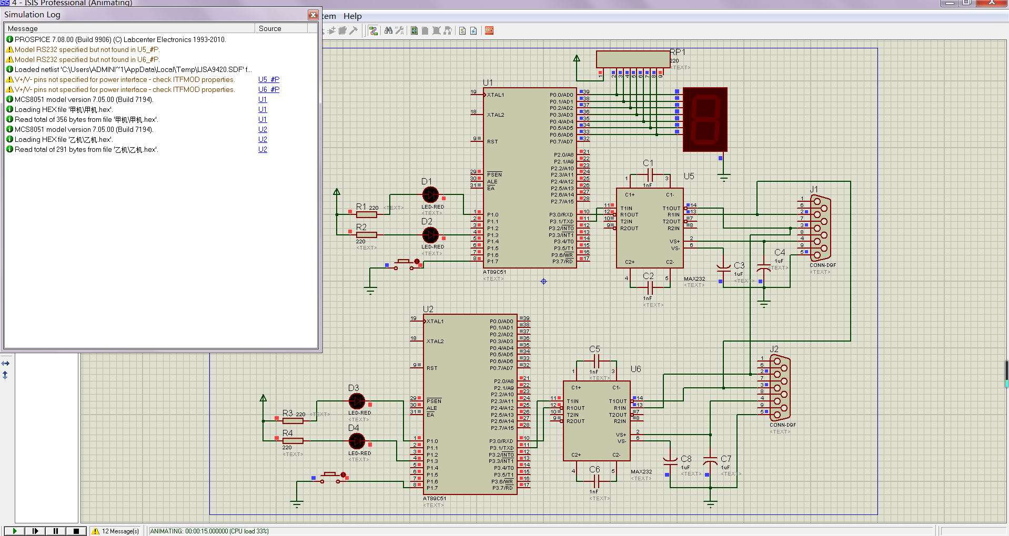Follow the U5_#P source link
1009x536 pixels.
click(269, 79)
